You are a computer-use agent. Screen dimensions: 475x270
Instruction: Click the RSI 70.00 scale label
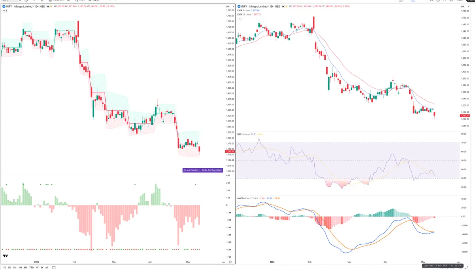tap(464, 143)
